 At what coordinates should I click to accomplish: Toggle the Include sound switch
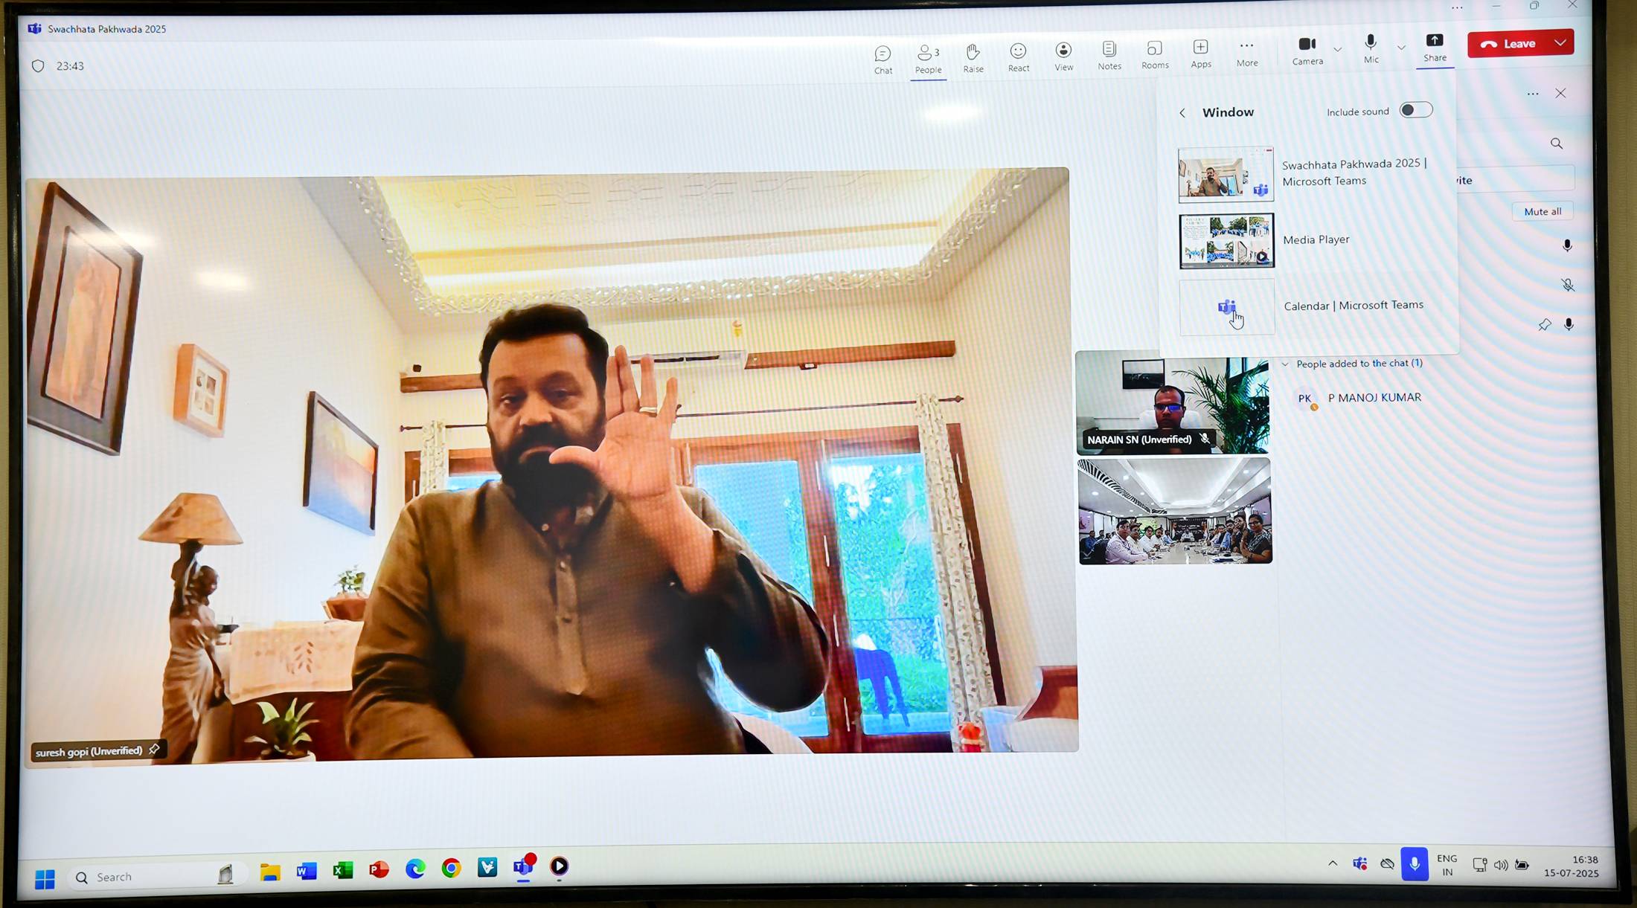click(1415, 110)
